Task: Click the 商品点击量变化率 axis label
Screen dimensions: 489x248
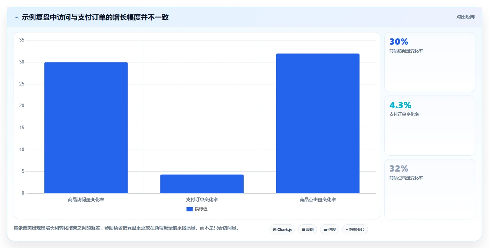Action: (x=318, y=200)
